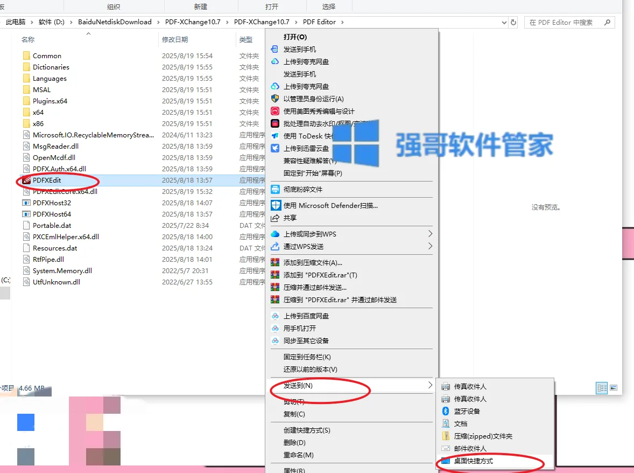Click the mail recipient icon beside 邮件收件人

tap(446, 448)
